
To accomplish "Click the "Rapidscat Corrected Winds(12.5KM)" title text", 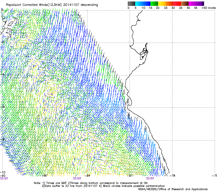I will 34,5.
